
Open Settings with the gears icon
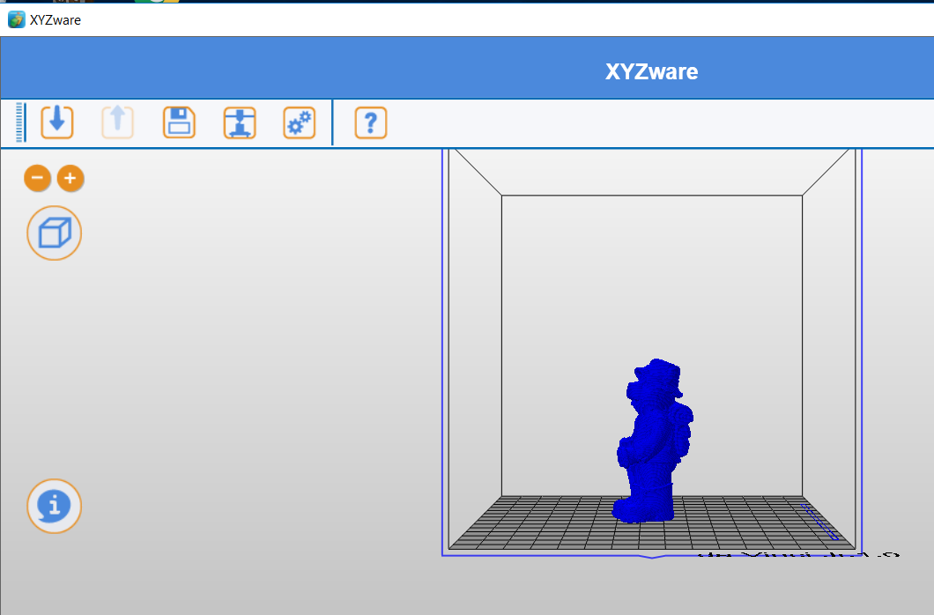point(299,122)
